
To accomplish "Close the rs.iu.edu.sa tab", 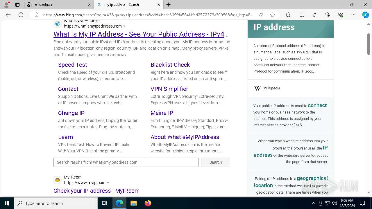I will [89, 5].
